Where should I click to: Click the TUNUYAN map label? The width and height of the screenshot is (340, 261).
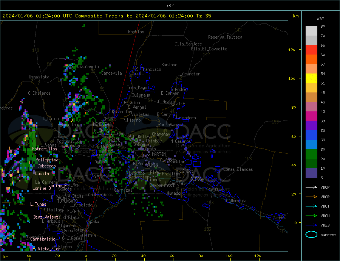click(x=88, y=236)
